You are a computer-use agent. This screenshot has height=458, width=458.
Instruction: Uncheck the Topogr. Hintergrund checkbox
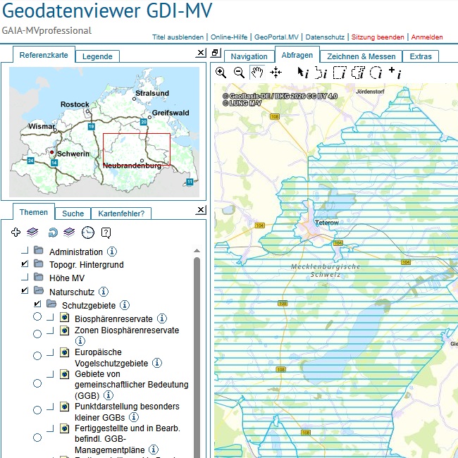pyautogui.click(x=25, y=264)
